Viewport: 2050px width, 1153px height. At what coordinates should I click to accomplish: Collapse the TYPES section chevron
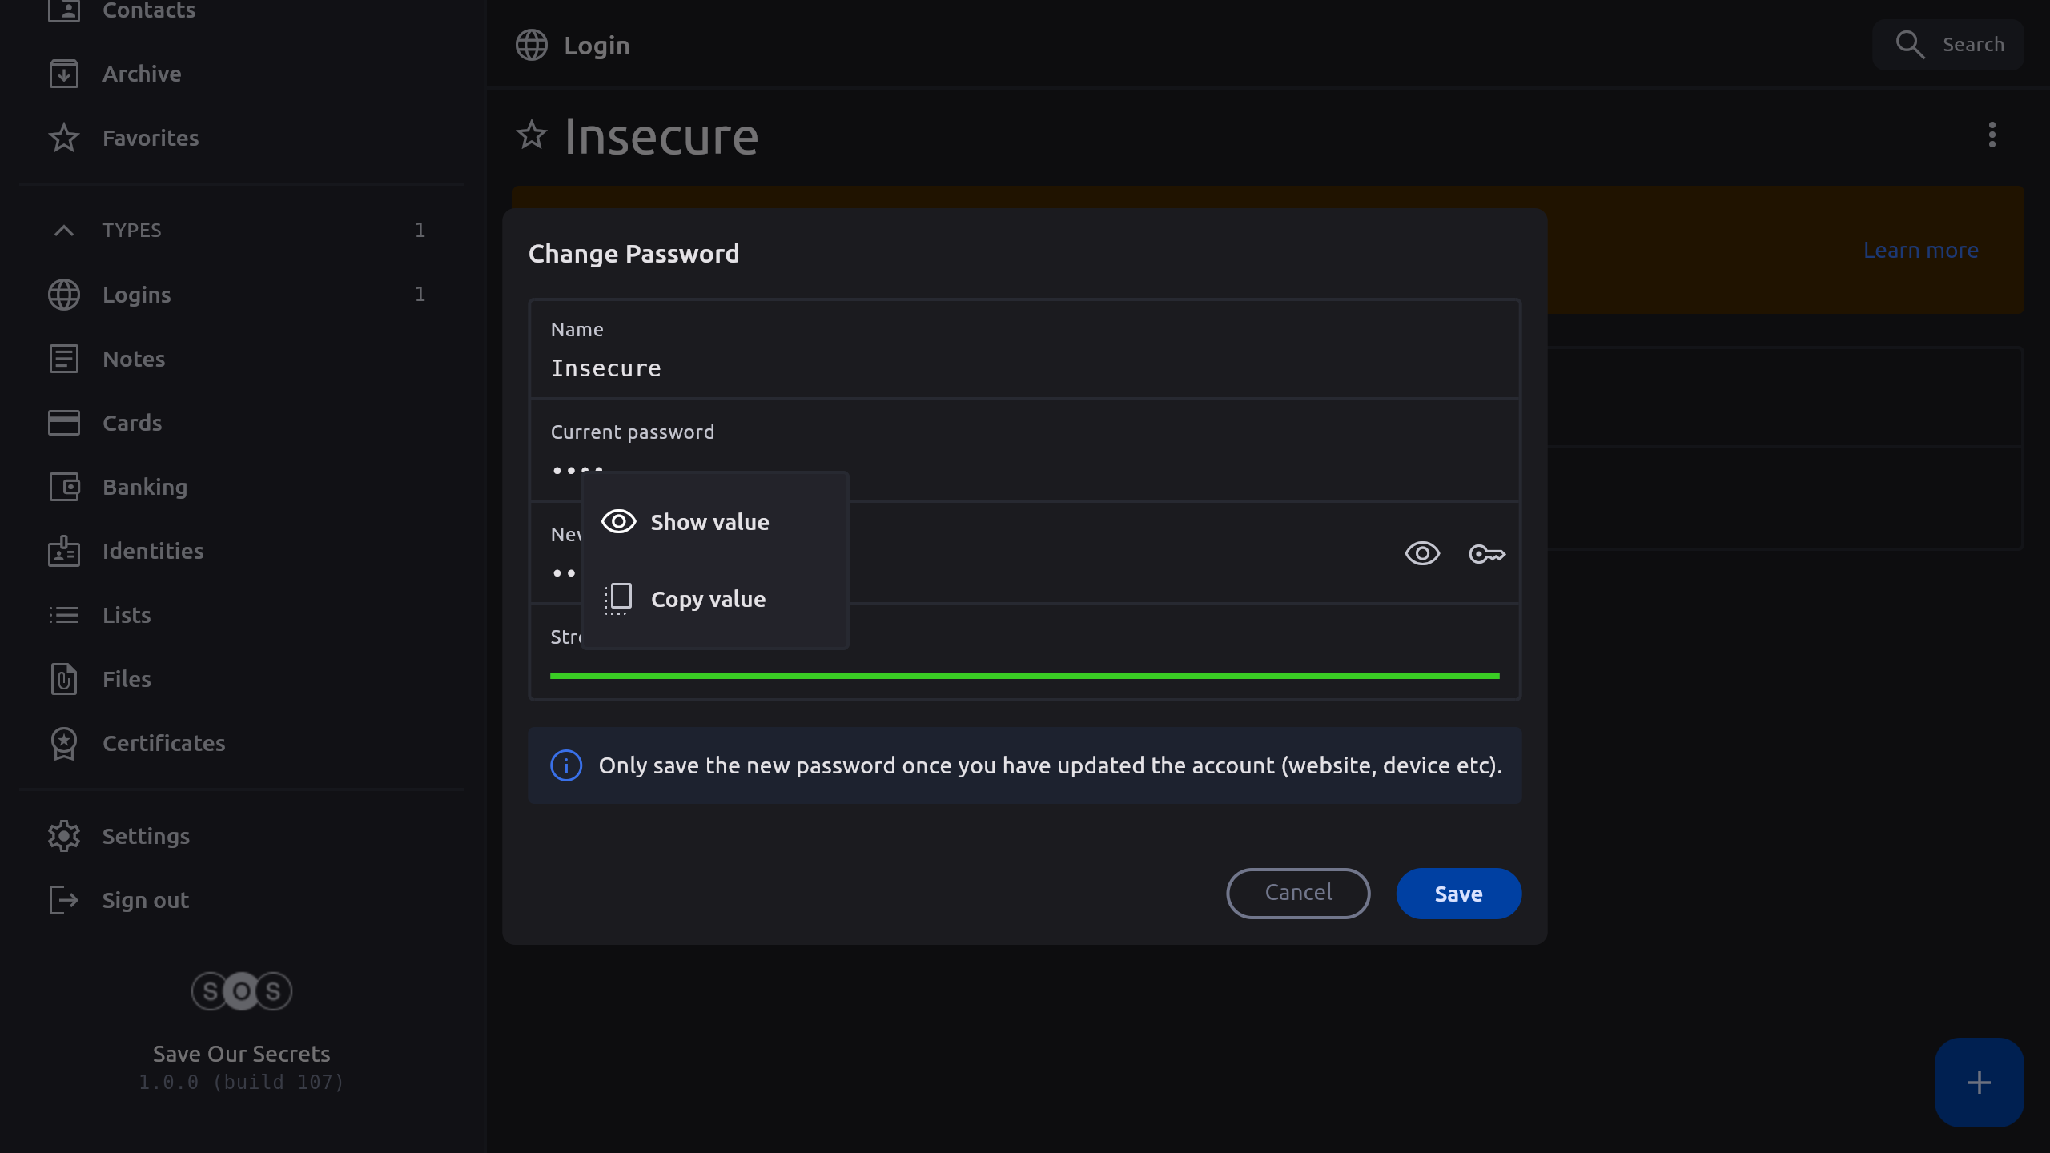pyautogui.click(x=64, y=231)
